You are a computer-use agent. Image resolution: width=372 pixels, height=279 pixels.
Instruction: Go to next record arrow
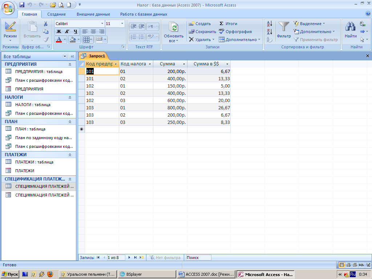point(129,258)
